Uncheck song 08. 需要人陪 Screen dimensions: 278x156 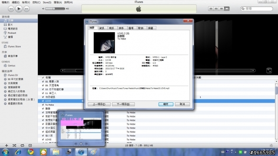click(43, 81)
